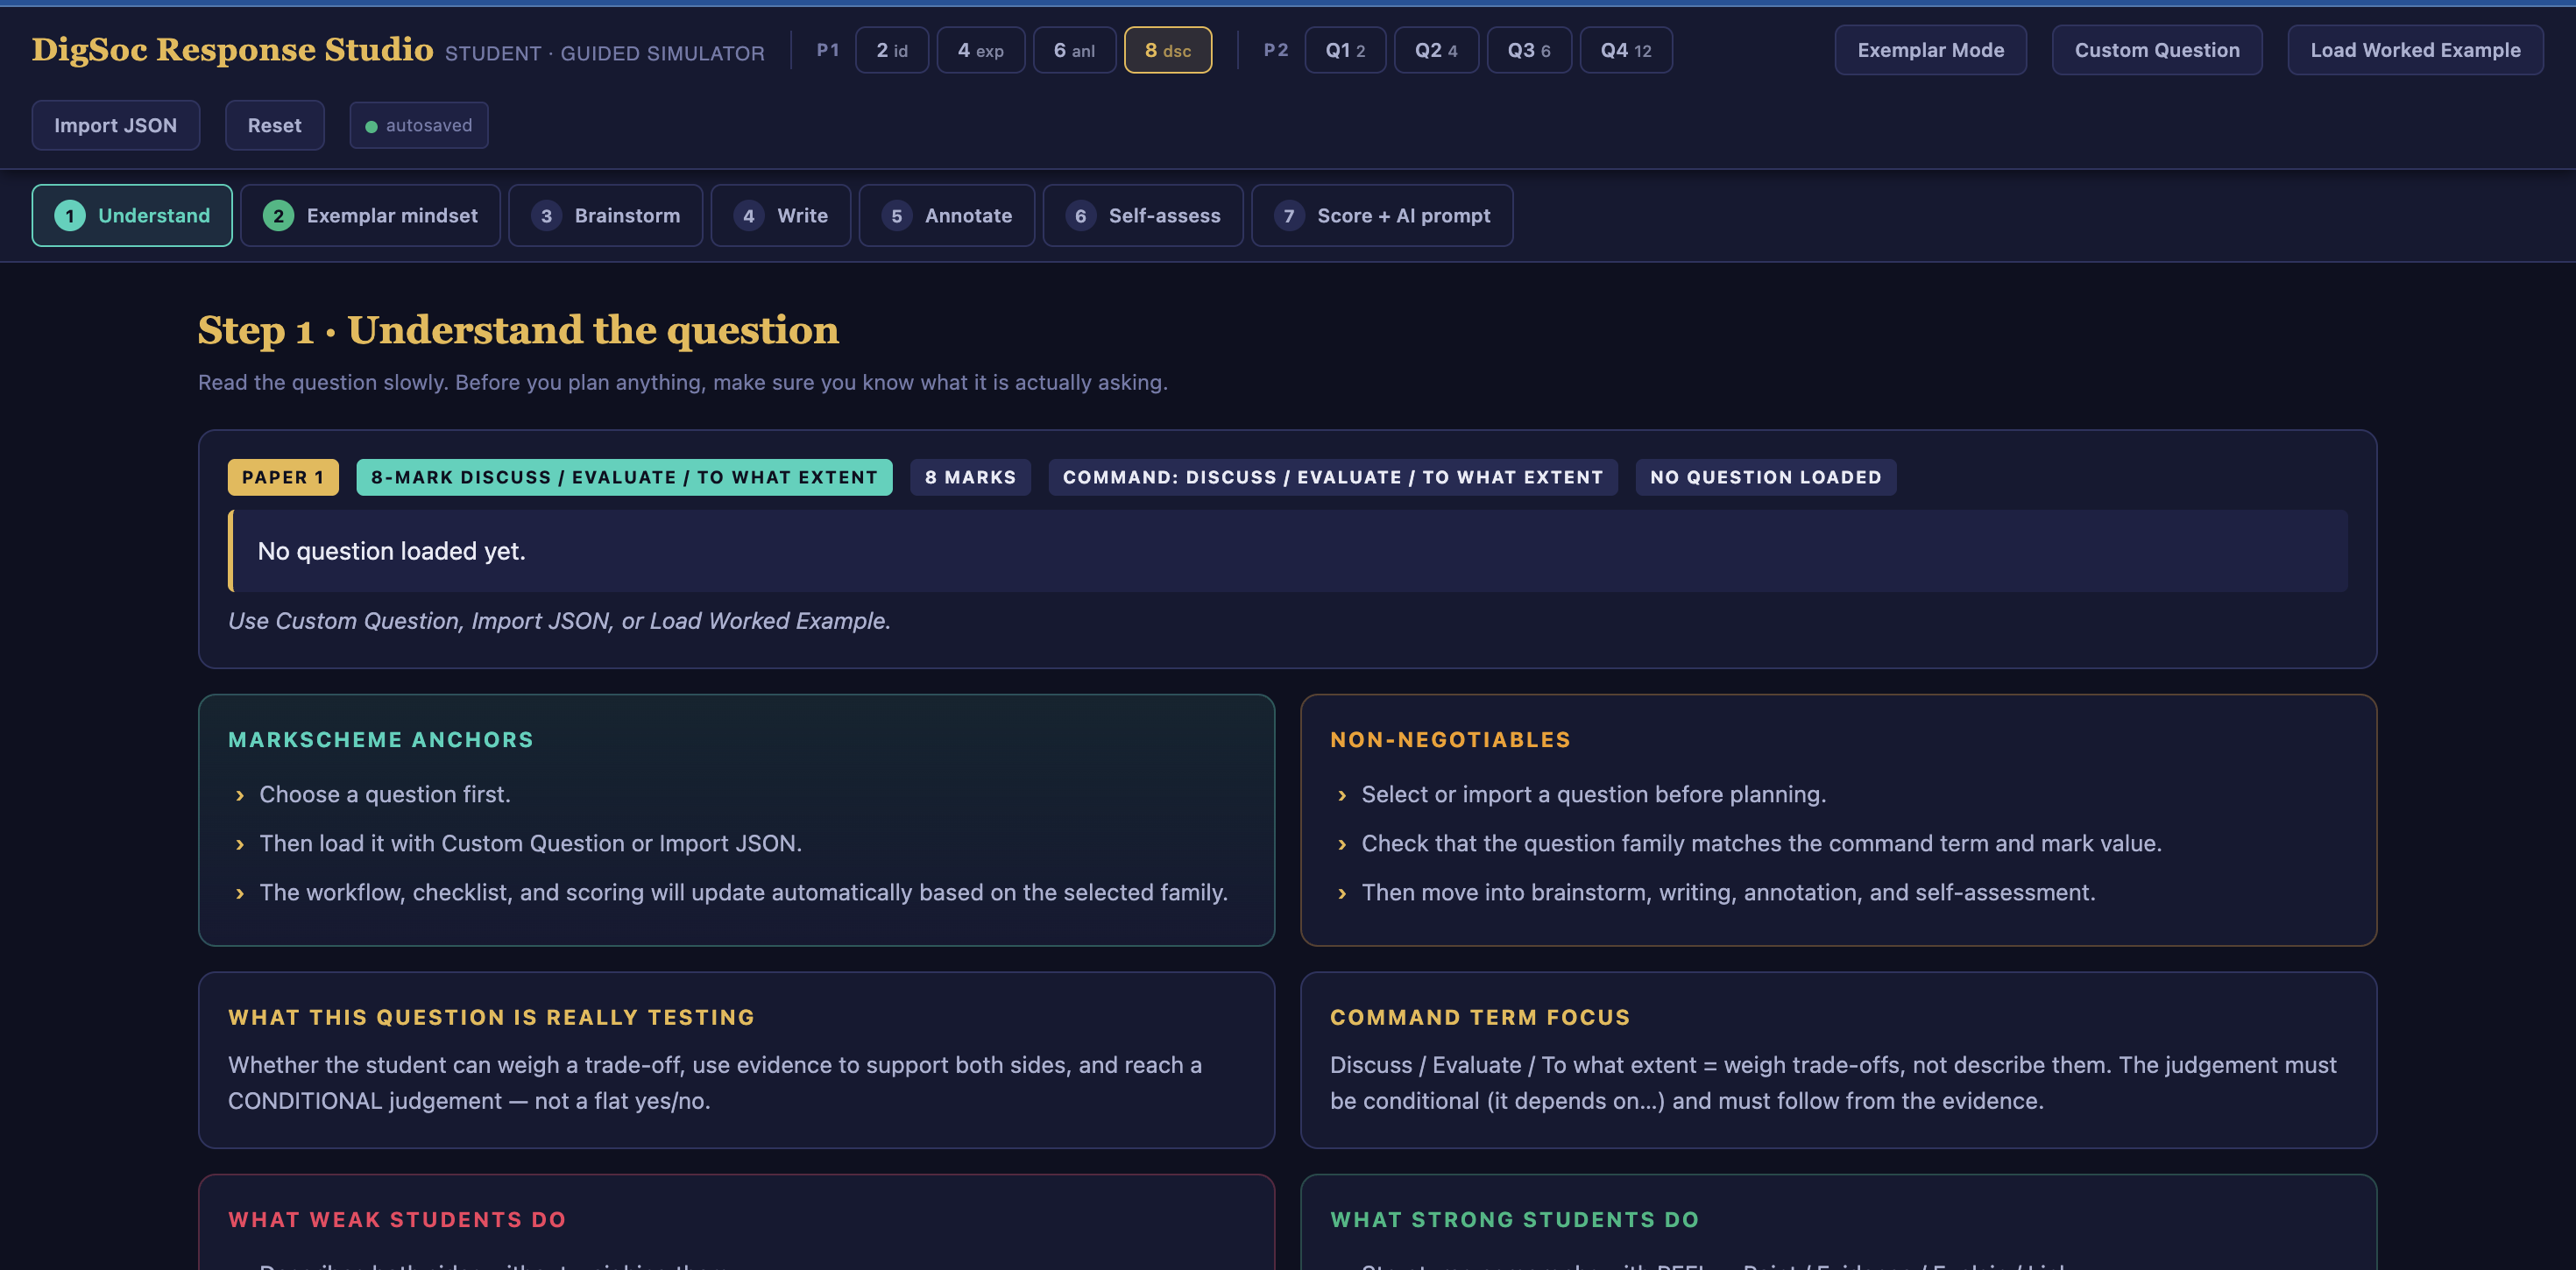Click 'Then move into brainstorm, writing' item
The image size is (2576, 1270).
click(x=1728, y=892)
